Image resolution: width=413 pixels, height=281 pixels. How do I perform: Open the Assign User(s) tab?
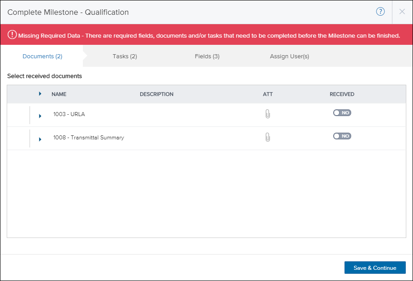click(x=289, y=56)
